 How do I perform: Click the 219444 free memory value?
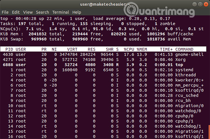(80, 34)
